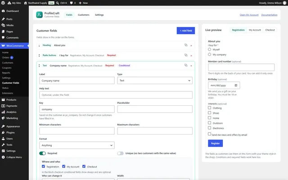This screenshot has height=180, width=288.
Task: Duplicate the I buy for field
Action: [x=186, y=55]
